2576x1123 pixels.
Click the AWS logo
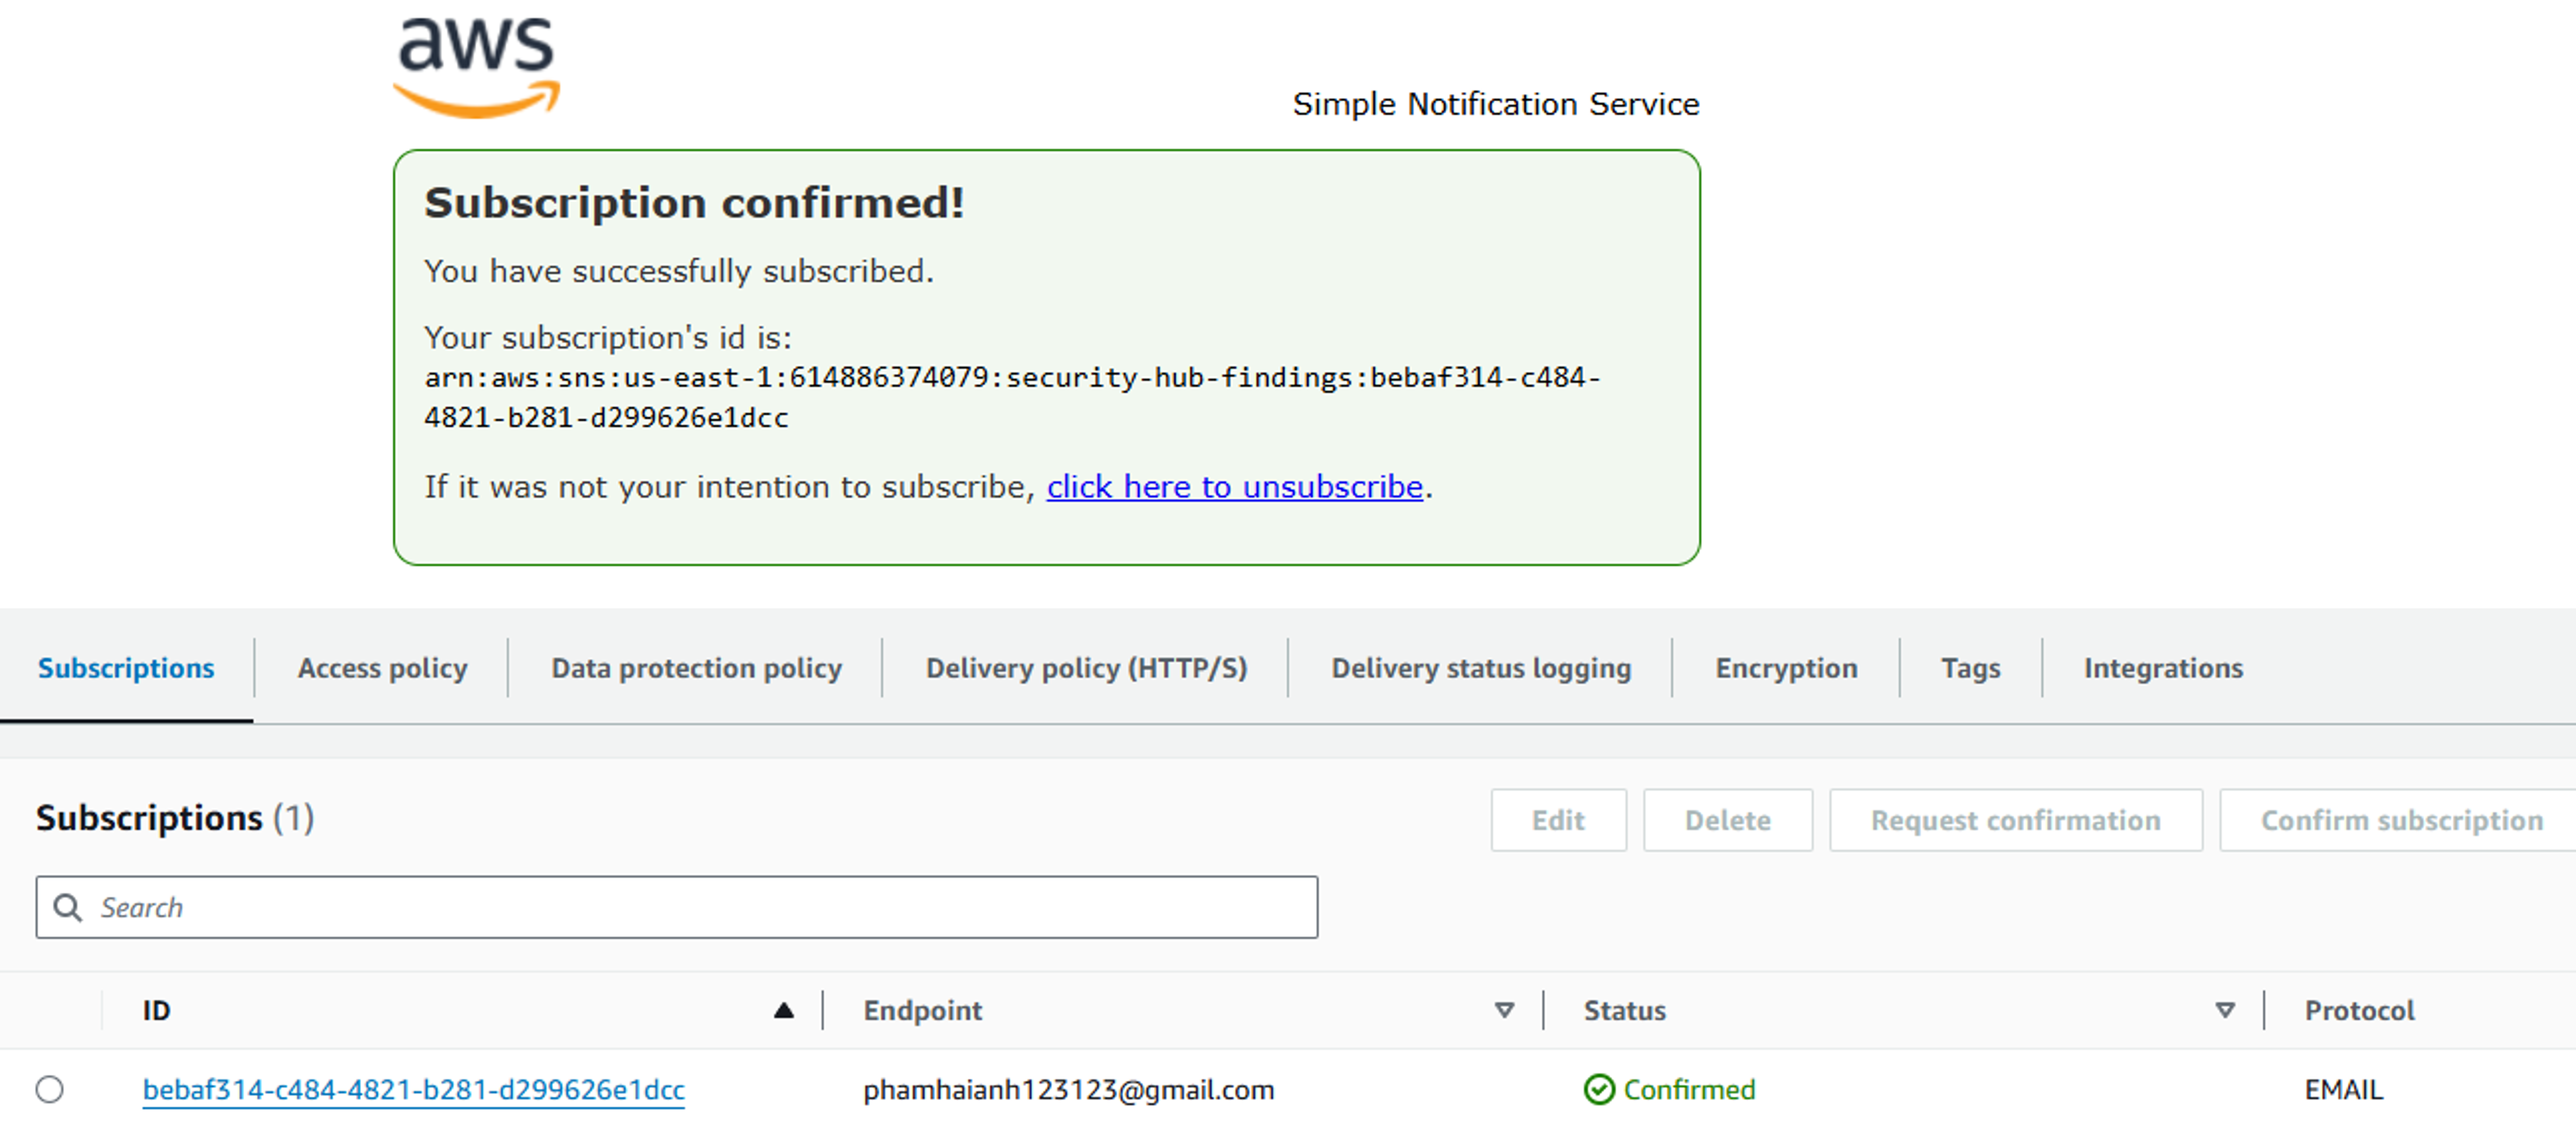tap(476, 68)
